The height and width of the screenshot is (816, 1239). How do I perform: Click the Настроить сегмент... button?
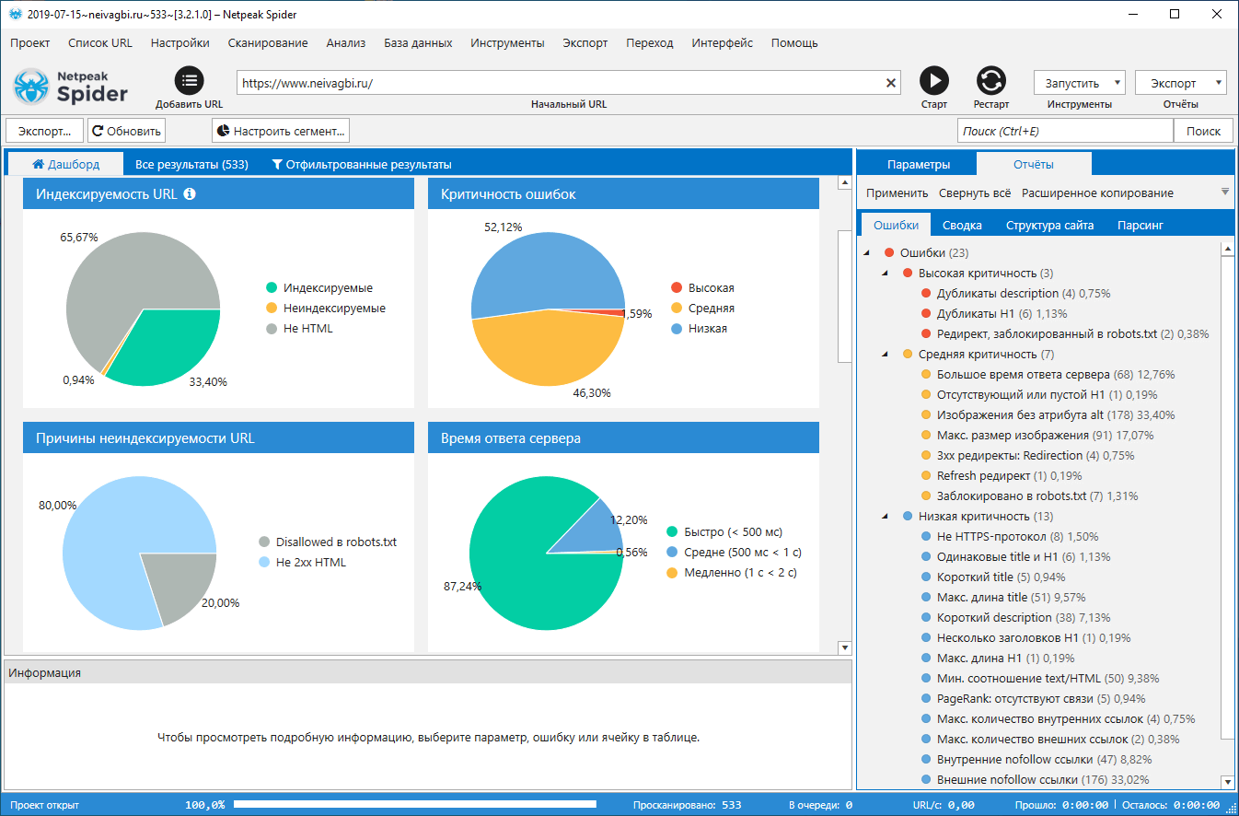pos(281,131)
